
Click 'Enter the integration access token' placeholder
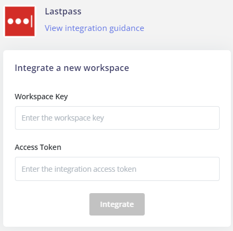pyautogui.click(x=79, y=169)
